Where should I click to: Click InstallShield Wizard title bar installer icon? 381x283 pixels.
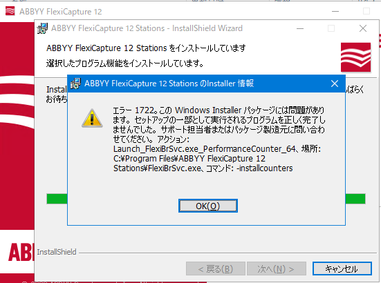(42, 28)
